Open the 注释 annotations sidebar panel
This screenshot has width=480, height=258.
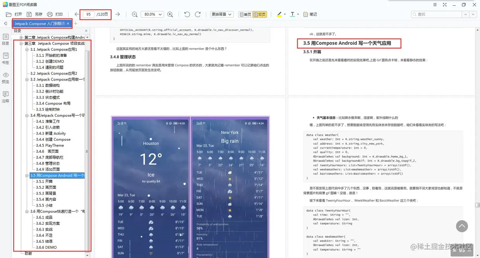pos(5,97)
